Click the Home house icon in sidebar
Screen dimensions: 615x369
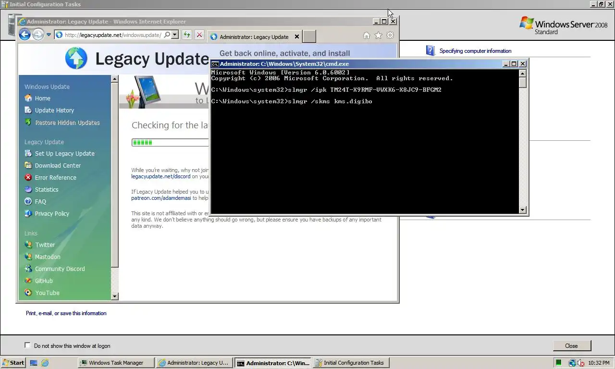(28, 98)
